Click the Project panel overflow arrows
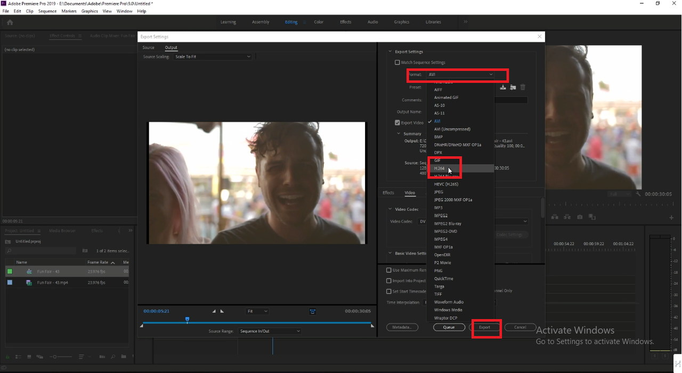The width and height of the screenshot is (682, 373). pos(130,231)
